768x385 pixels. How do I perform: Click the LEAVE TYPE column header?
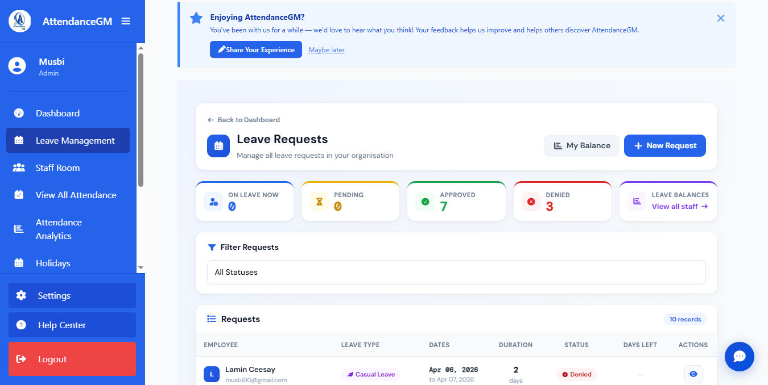(360, 345)
